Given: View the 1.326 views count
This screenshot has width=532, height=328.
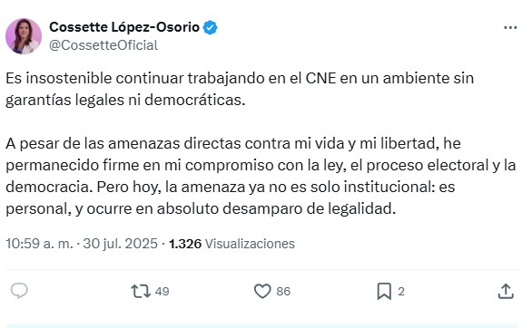Looking at the screenshot, I should click(x=185, y=244).
